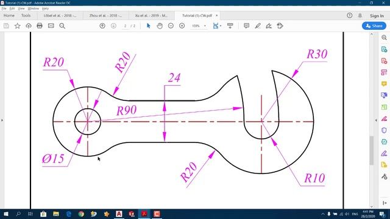Viewport: 390px width, 219px height.
Task: Send file by email envelope icon
Action: pos(51,26)
